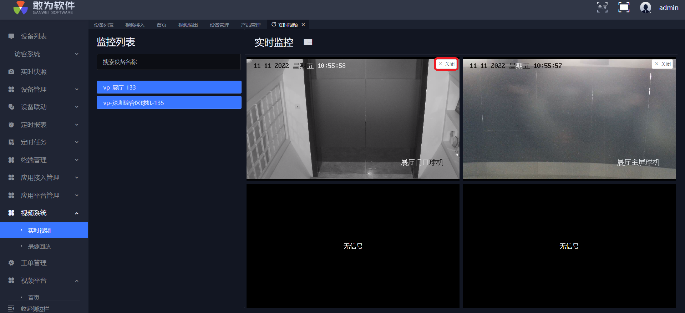Expand the 定时任务 menu chevron
Image resolution: width=685 pixels, height=313 pixels.
(77, 142)
